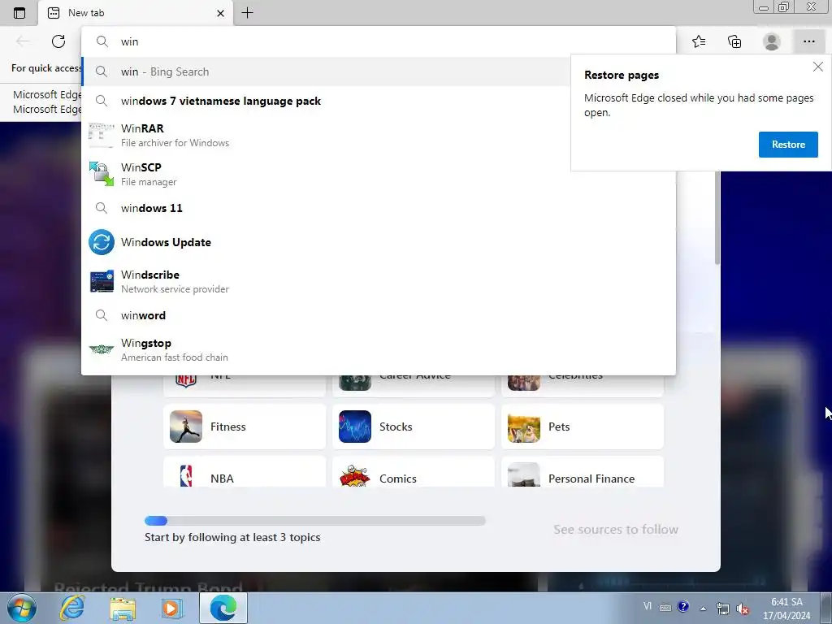Open the tab actions menu icon
832x624 pixels.
19,13
